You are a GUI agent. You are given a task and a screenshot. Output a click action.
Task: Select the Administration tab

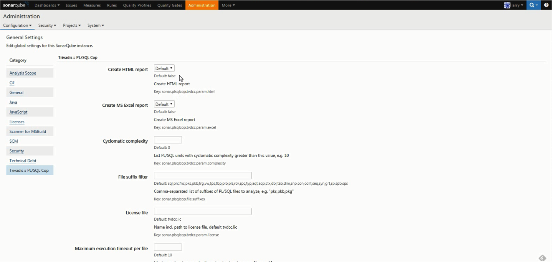[202, 5]
